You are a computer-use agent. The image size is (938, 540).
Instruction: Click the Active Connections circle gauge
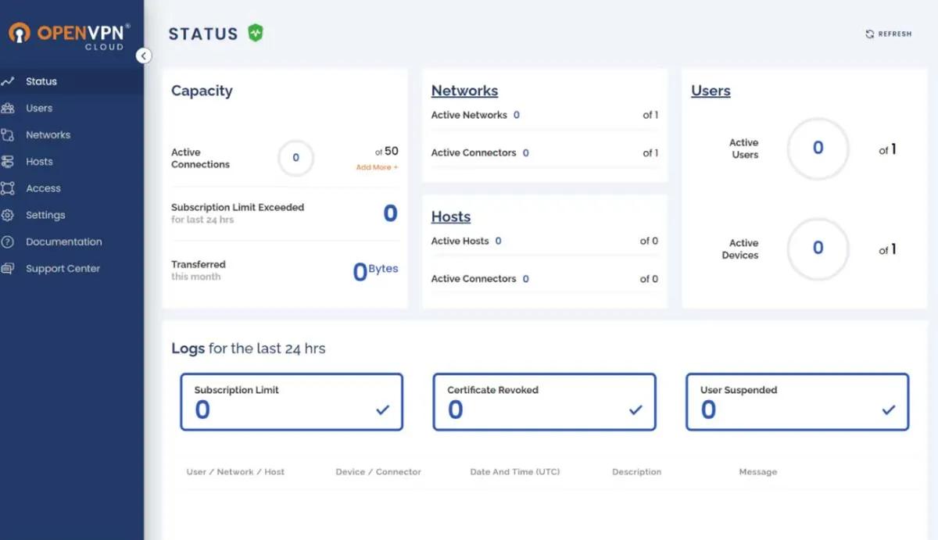pos(295,158)
